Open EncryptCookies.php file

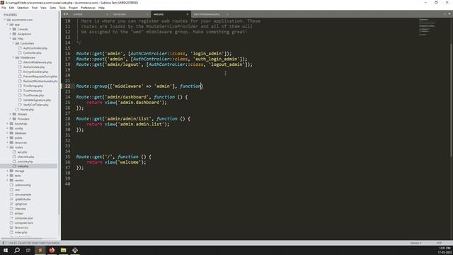pyautogui.click(x=35, y=72)
